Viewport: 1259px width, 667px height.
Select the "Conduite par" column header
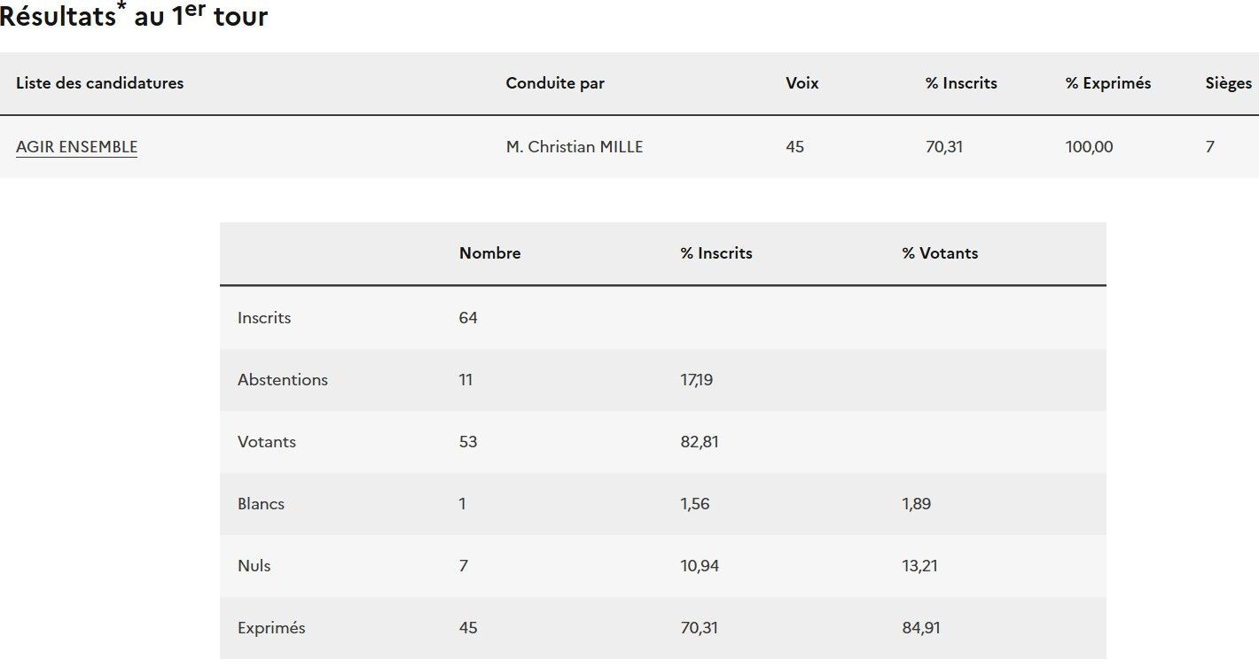(x=555, y=83)
